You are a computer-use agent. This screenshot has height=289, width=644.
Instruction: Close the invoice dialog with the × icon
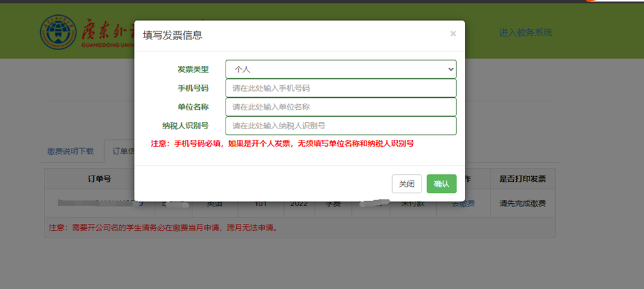[453, 34]
